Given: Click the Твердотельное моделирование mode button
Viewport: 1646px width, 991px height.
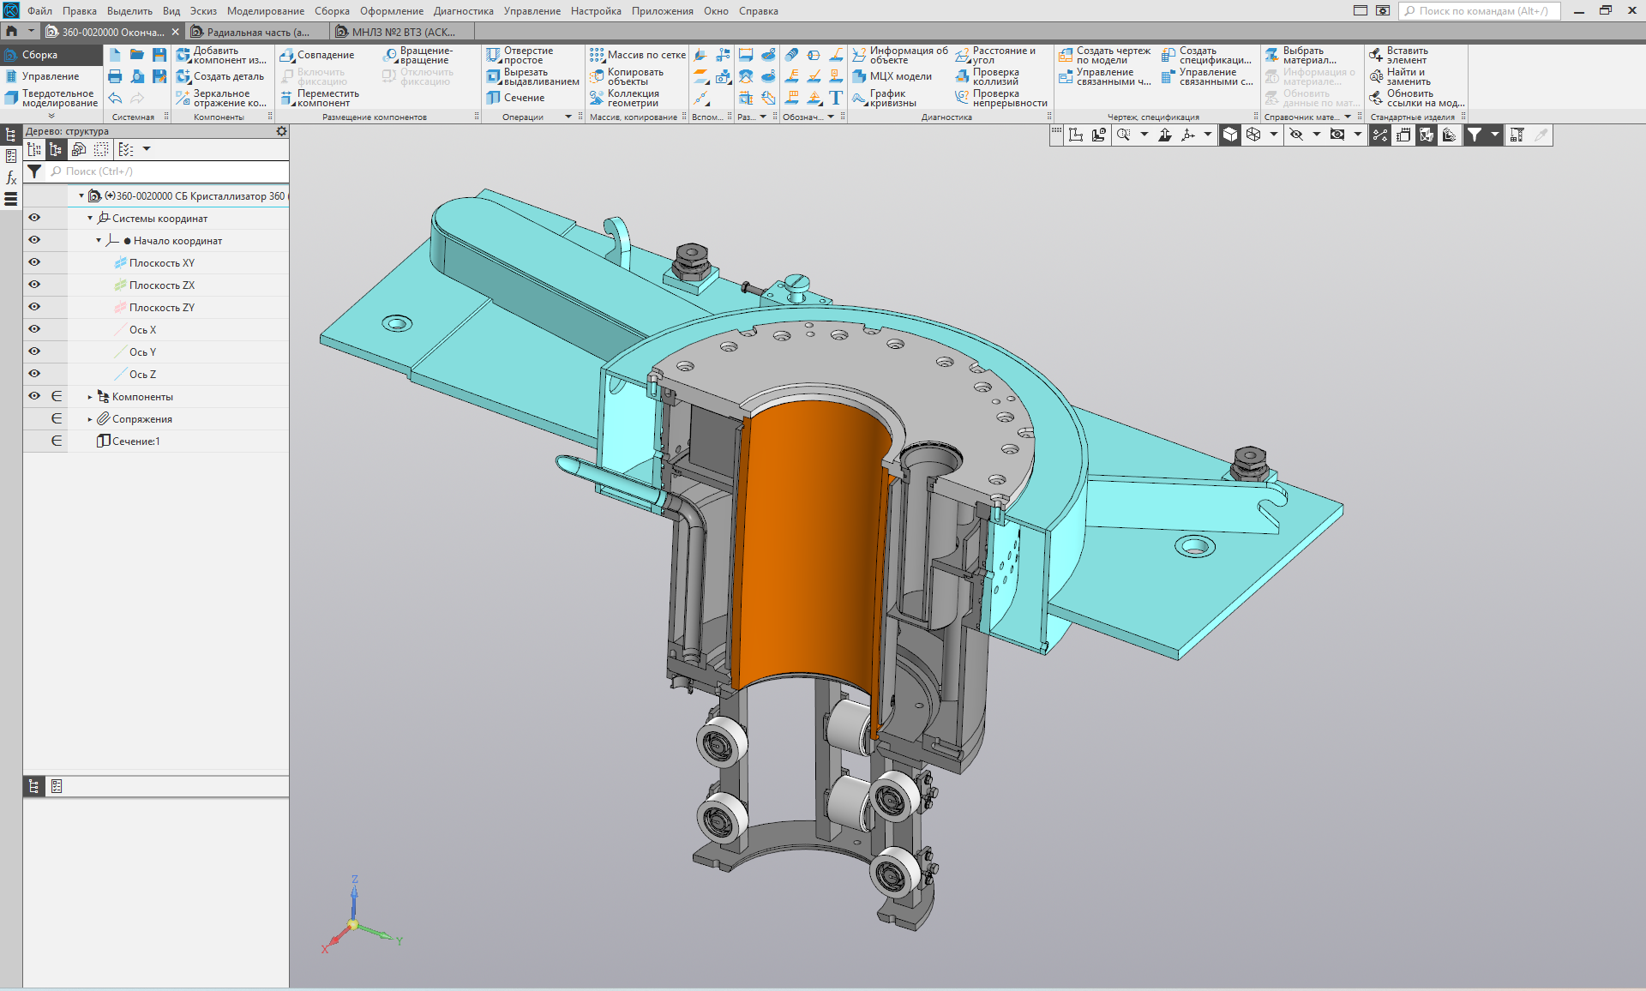Looking at the screenshot, I should (51, 98).
